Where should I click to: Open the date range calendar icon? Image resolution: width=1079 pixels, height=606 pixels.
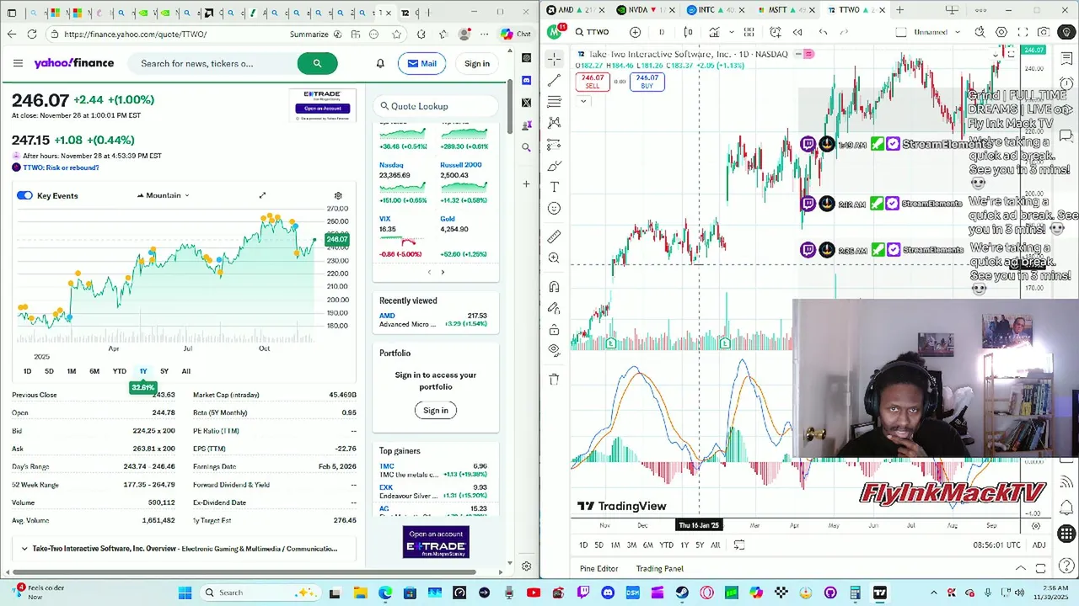pos(738,545)
